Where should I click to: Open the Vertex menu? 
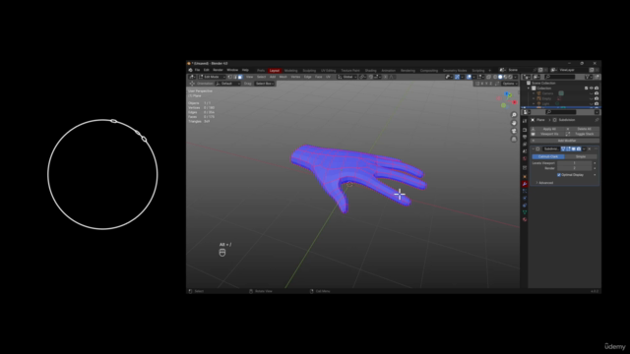(295, 77)
